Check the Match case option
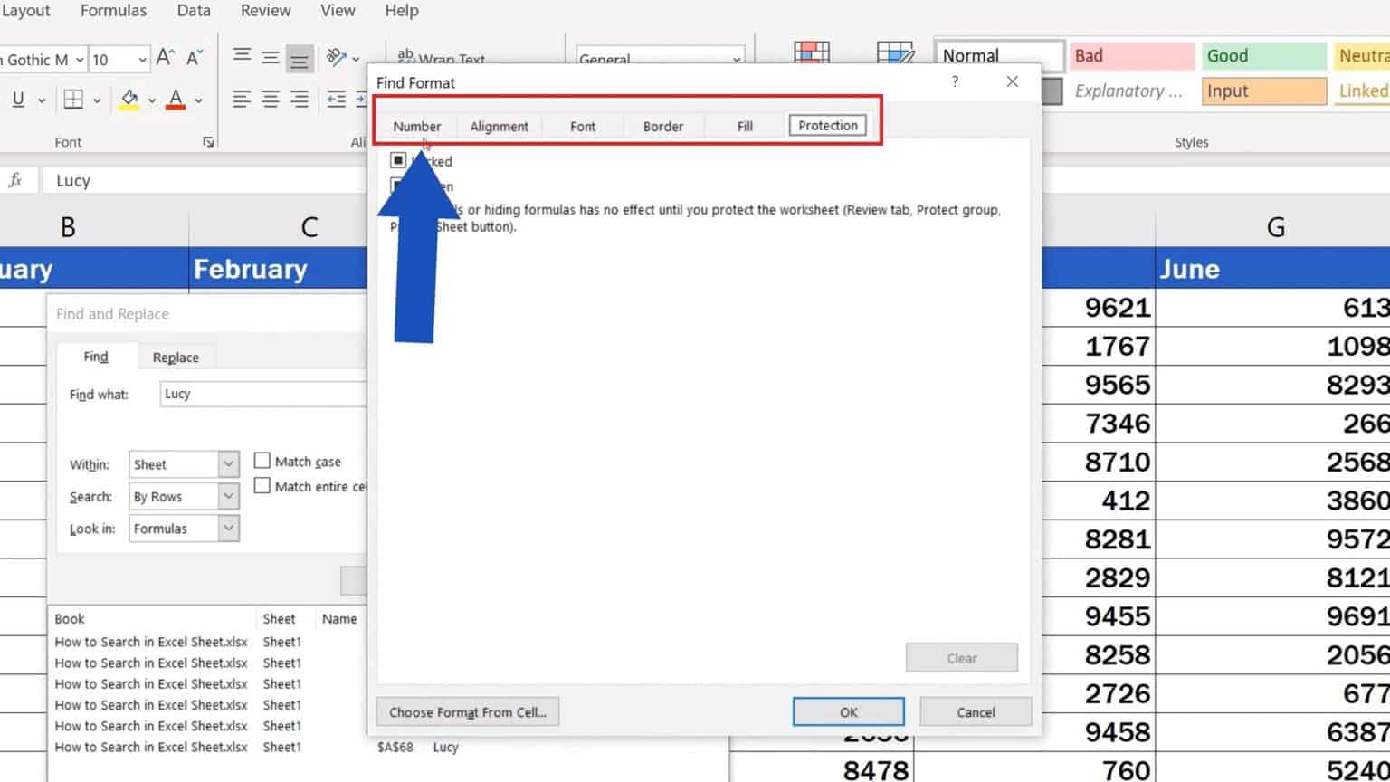1390x782 pixels. [262, 460]
